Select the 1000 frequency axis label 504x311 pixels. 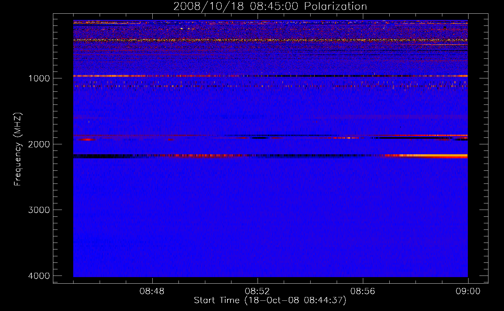pyautogui.click(x=39, y=78)
